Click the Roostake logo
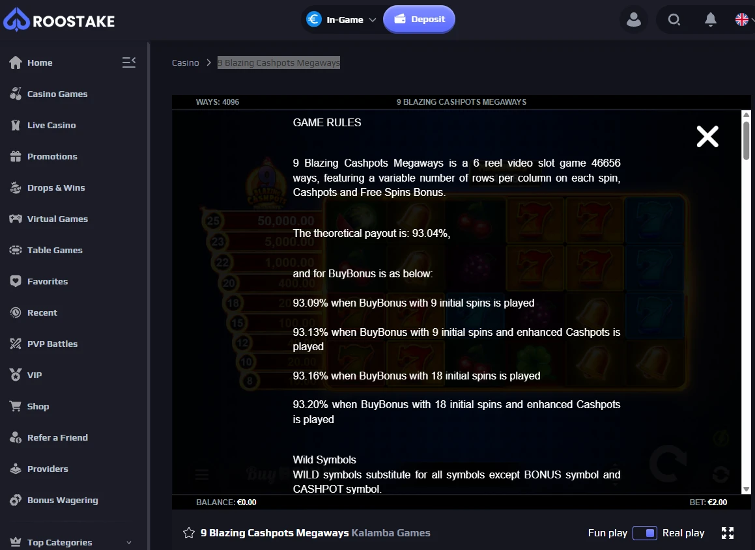The height and width of the screenshot is (550, 755). [x=59, y=20]
